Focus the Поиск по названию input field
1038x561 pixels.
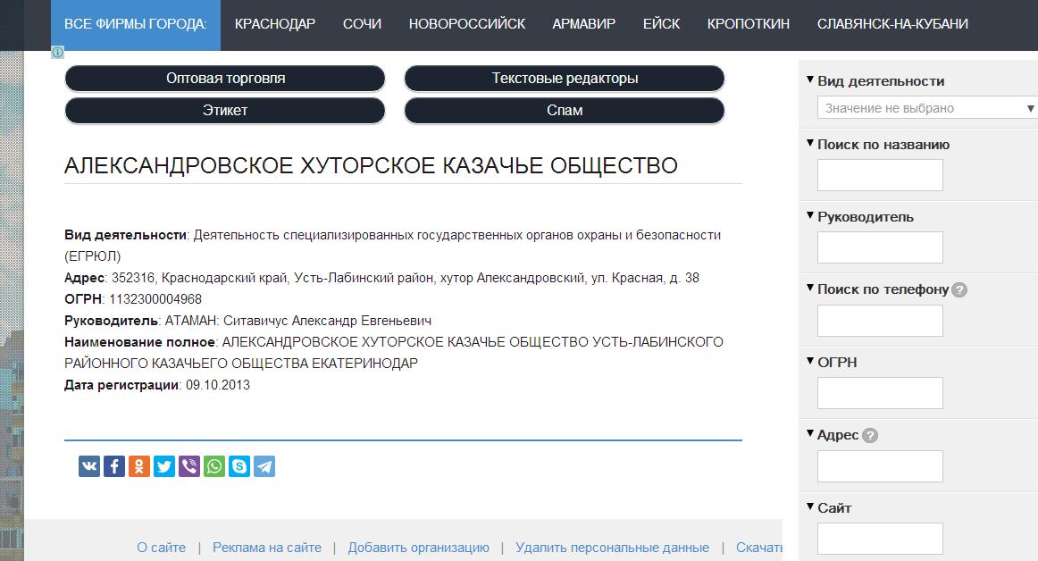pyautogui.click(x=880, y=175)
